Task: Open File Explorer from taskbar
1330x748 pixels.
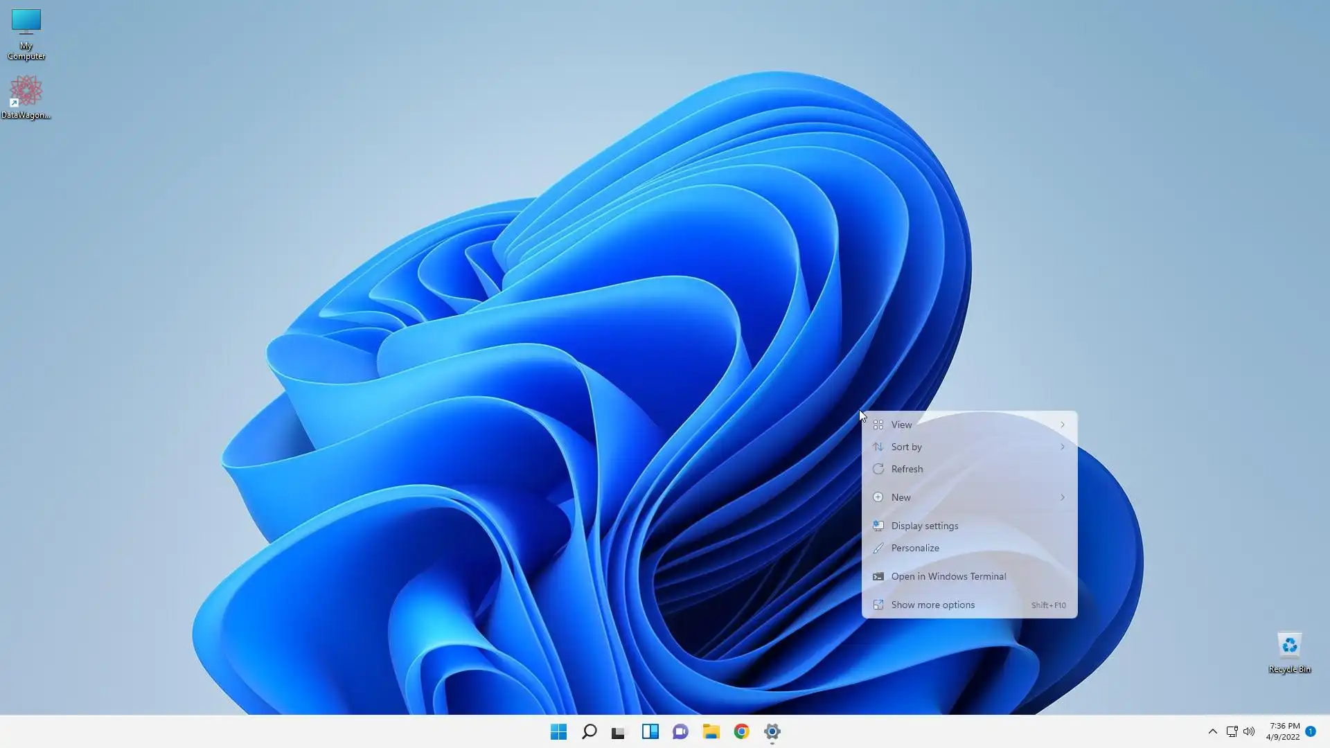Action: [711, 731]
